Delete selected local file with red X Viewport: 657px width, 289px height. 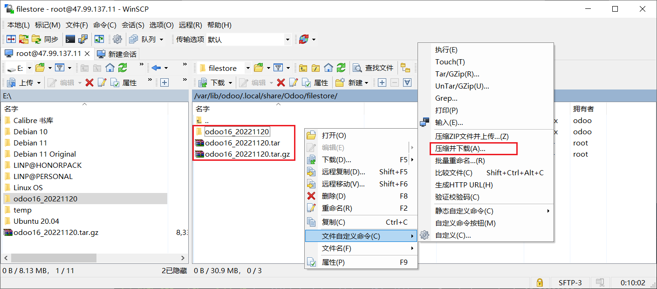point(89,83)
